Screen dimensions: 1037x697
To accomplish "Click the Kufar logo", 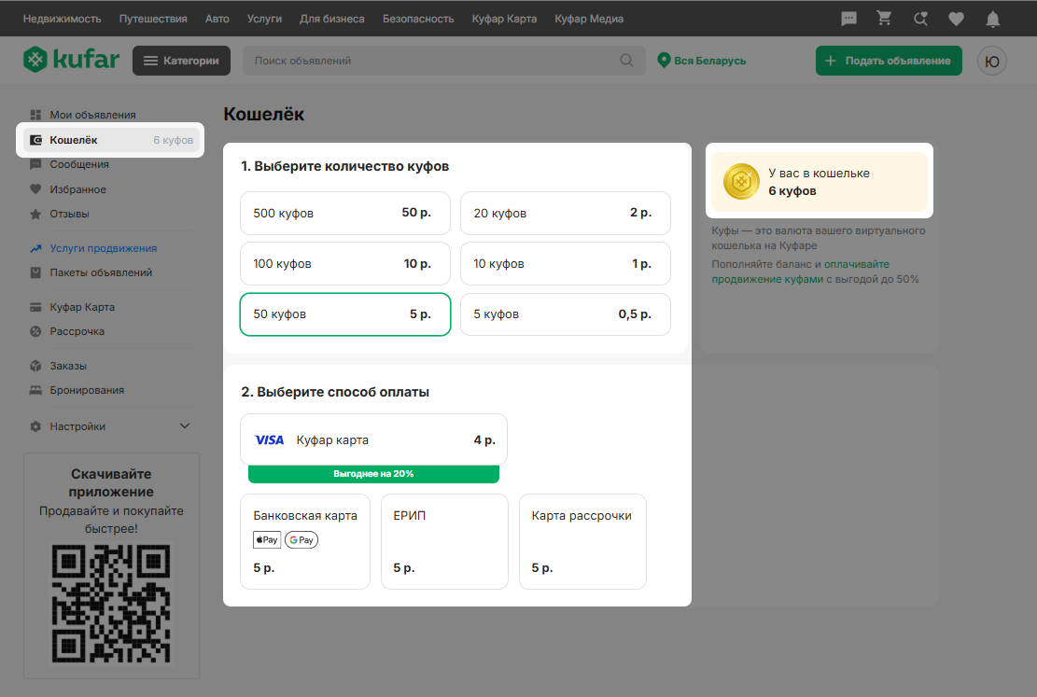I will [x=72, y=60].
